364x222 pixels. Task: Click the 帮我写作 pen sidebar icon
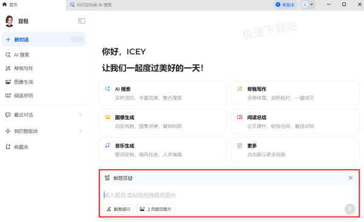pos(8,69)
